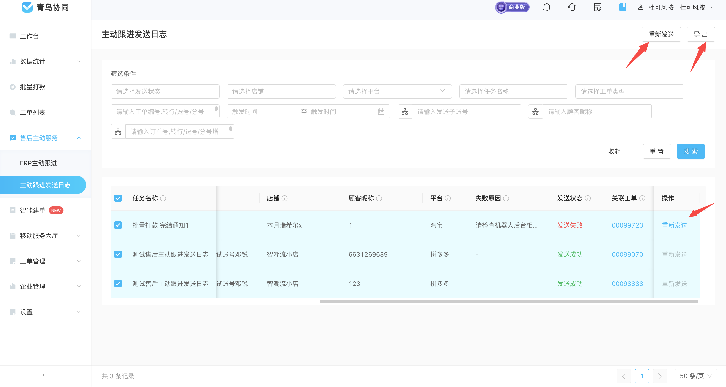Screen dimensions: 726x387
Task: Click the tree icon before 发送子账号 input
Action: pos(405,112)
